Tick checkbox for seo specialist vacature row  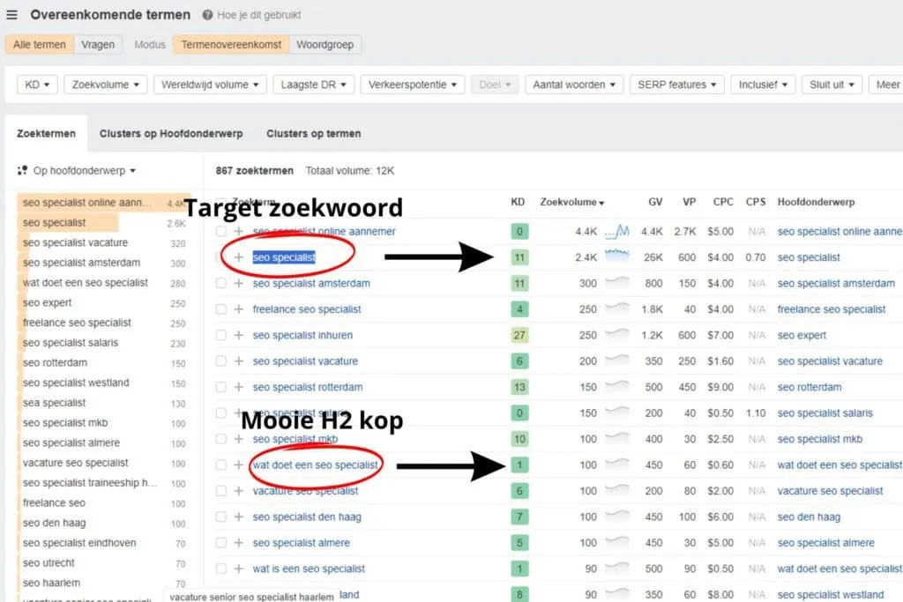(x=221, y=360)
